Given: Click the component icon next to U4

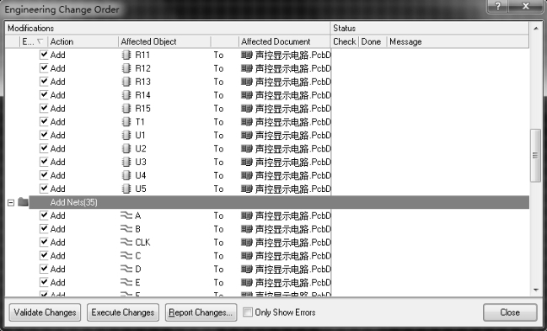Looking at the screenshot, I should [x=126, y=175].
